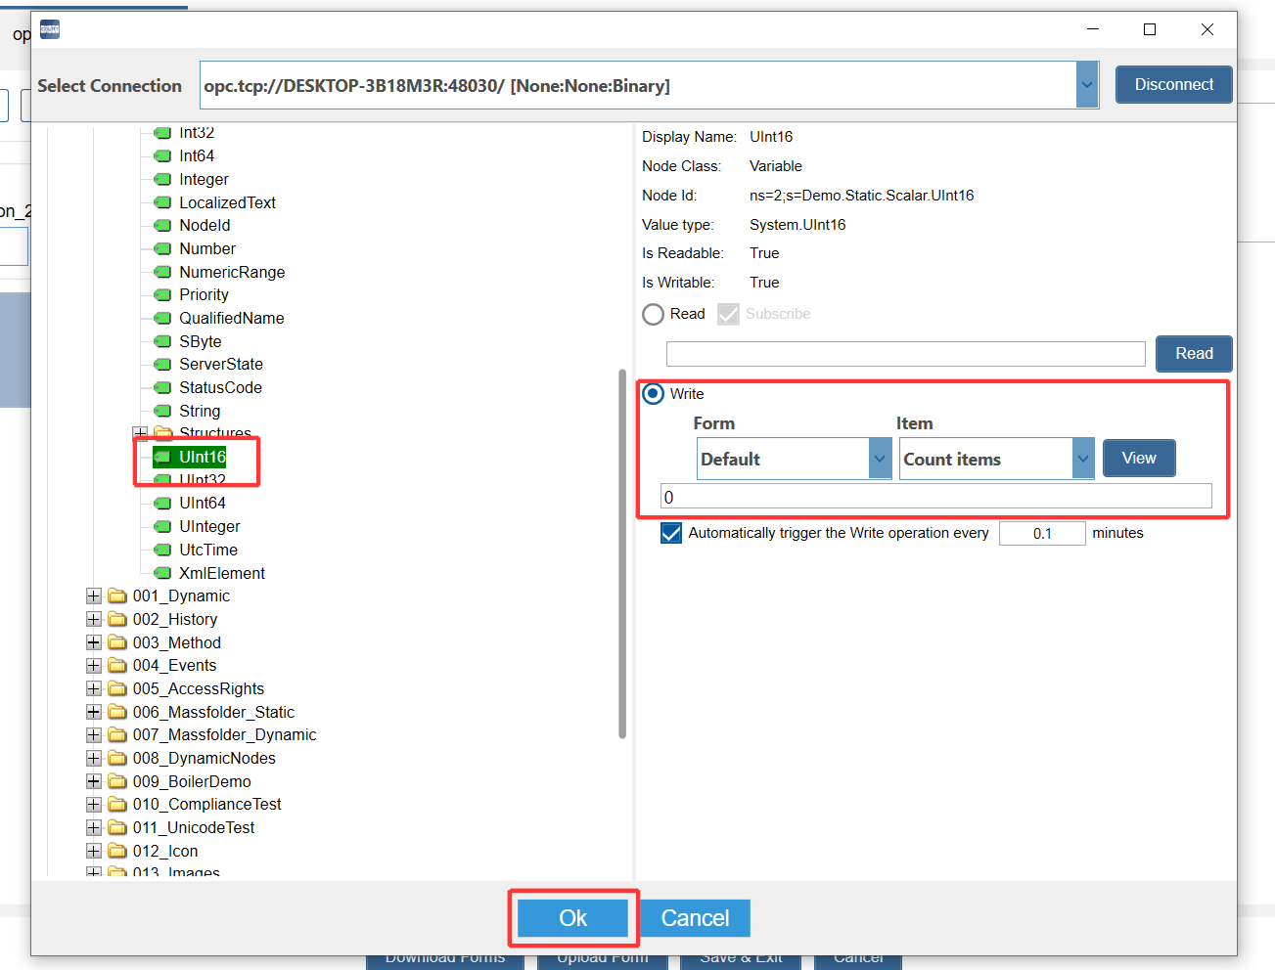Select the UInt64 tree node
The image size is (1275, 970).
[x=202, y=504]
